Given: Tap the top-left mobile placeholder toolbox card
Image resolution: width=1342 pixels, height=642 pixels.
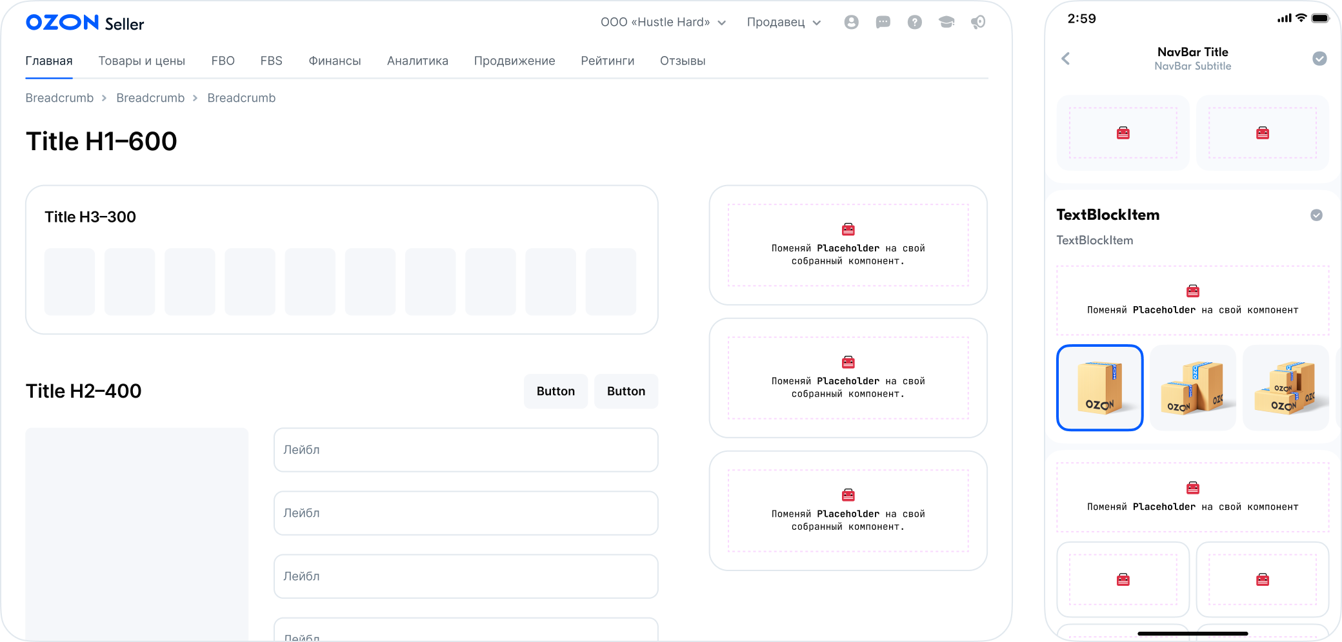Looking at the screenshot, I should click(x=1123, y=133).
